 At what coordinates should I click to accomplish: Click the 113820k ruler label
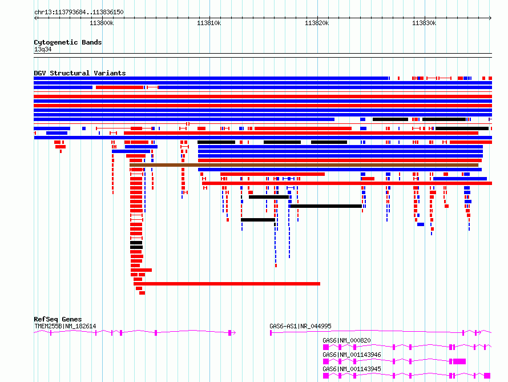point(317,23)
